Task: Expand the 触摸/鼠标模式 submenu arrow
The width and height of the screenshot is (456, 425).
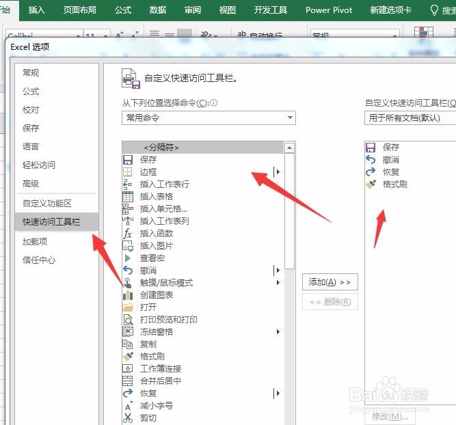Action: pos(278,283)
